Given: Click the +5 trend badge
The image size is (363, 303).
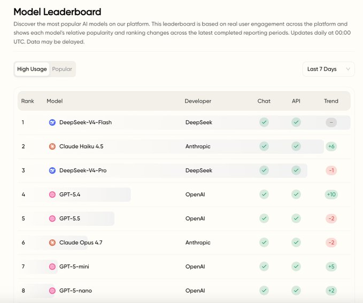Looking at the screenshot, I should point(331,267).
